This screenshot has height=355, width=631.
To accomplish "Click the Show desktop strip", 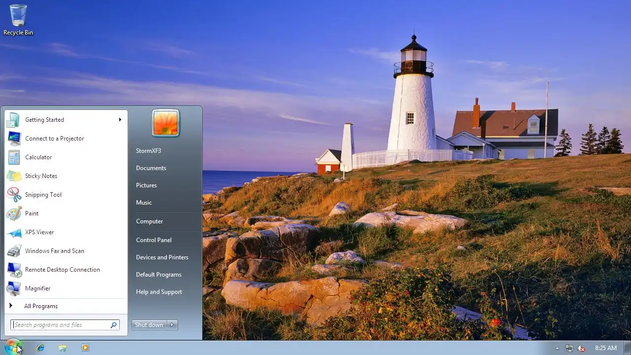I will point(628,348).
